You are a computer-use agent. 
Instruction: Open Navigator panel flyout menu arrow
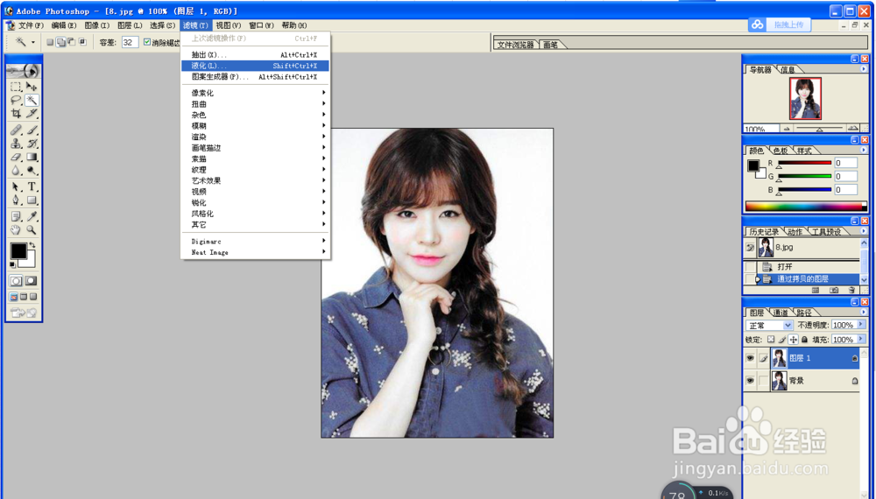(864, 69)
